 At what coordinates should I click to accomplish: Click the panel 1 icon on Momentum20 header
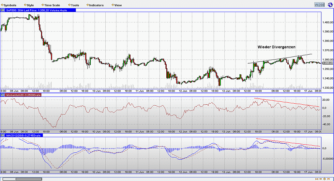point(3,95)
